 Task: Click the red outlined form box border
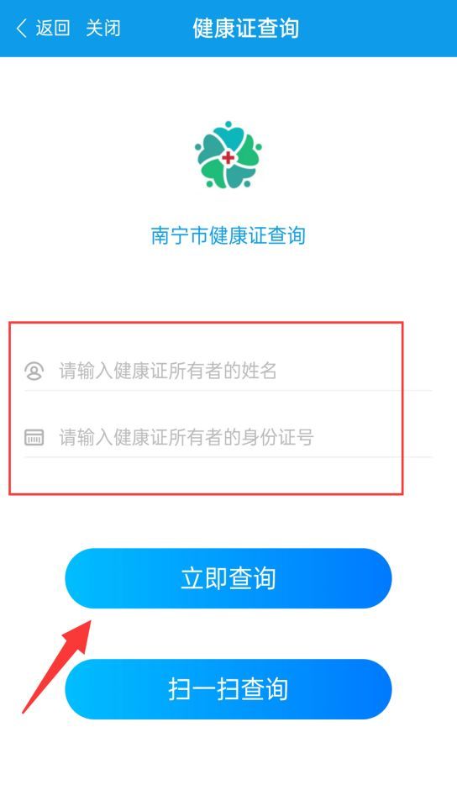pos(206,323)
